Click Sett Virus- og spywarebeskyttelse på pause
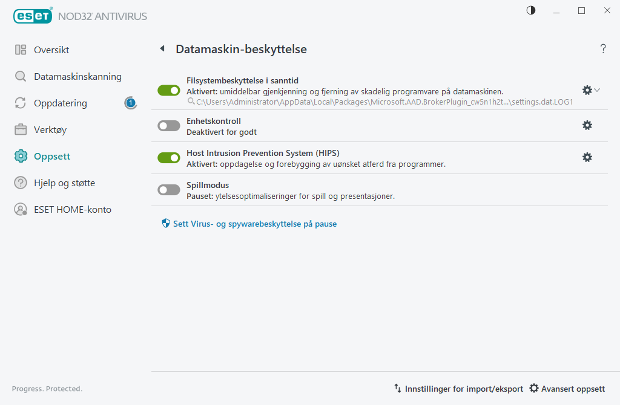620x405 pixels. (250, 224)
